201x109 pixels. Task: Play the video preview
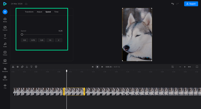(97, 67)
